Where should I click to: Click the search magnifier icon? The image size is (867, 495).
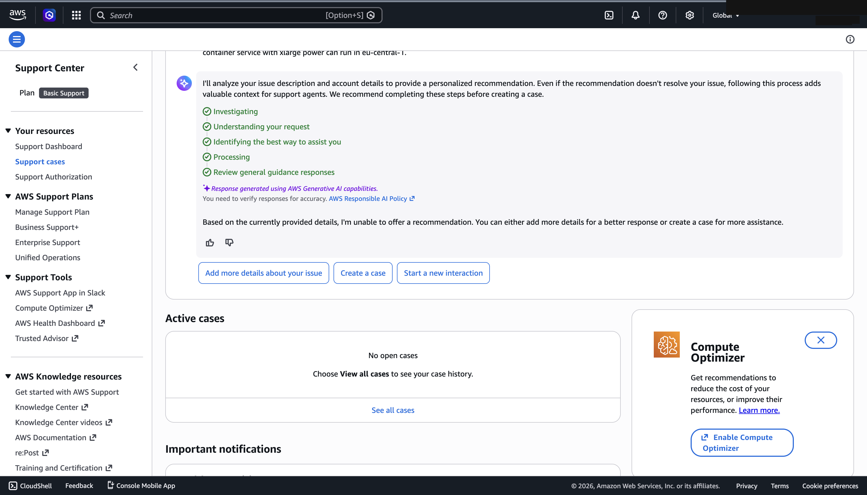pyautogui.click(x=101, y=15)
